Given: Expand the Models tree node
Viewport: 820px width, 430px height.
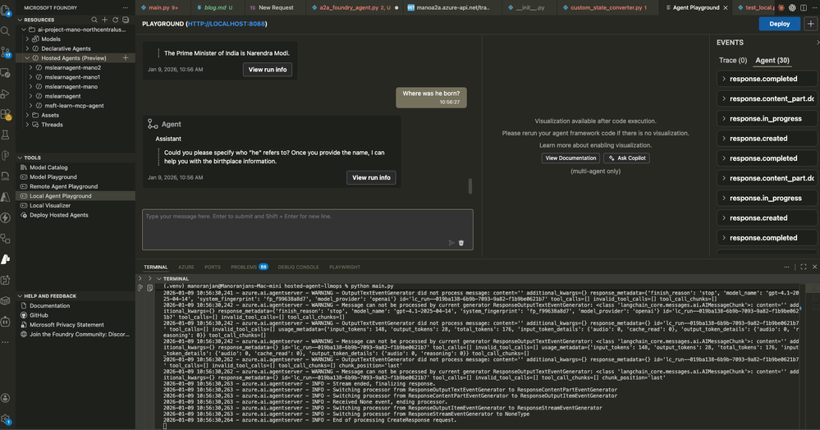Looking at the screenshot, I should click(x=28, y=39).
